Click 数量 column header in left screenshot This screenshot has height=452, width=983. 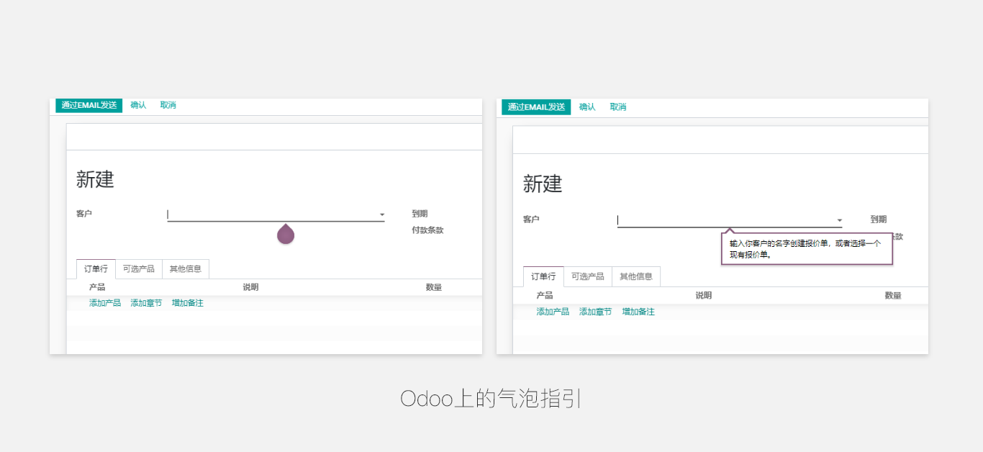434,287
